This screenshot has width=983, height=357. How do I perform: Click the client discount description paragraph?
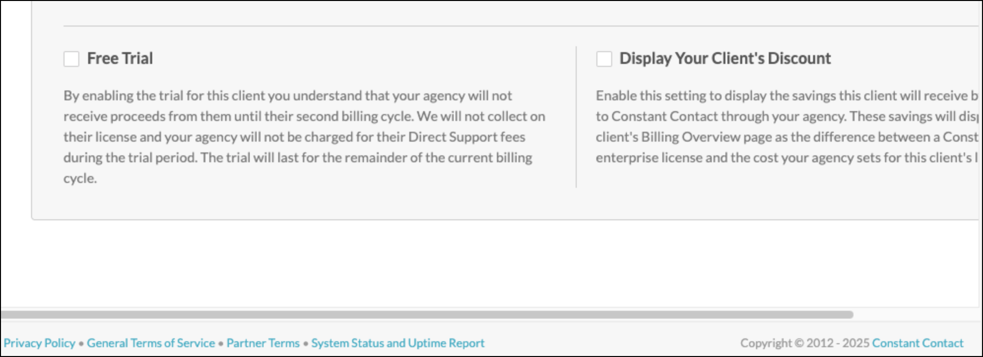(787, 126)
